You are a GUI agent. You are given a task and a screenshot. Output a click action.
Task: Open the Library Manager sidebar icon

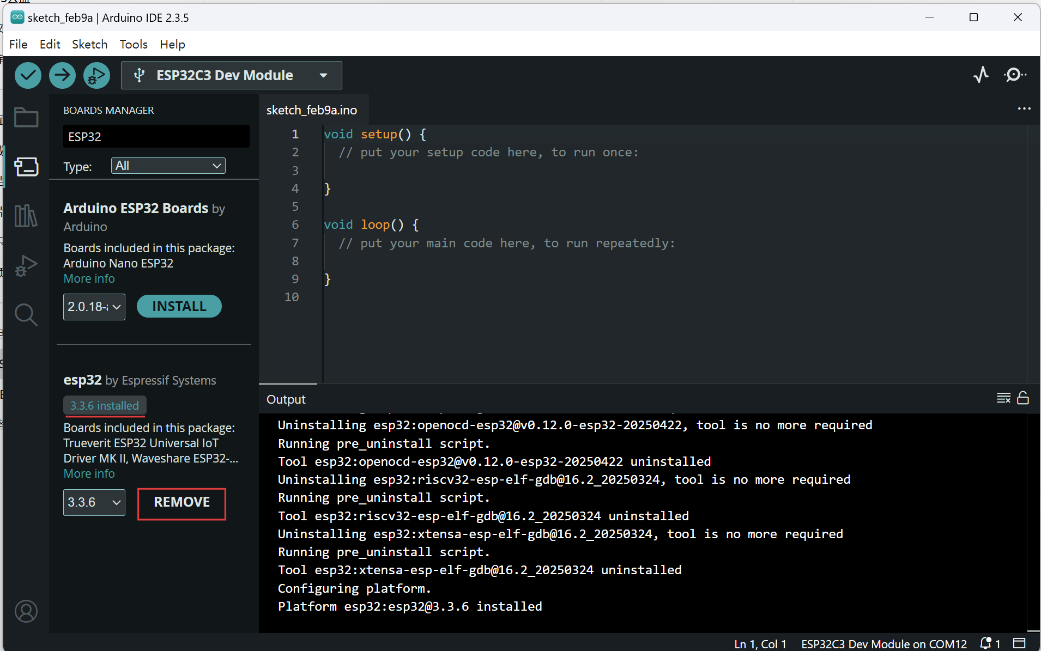[26, 216]
